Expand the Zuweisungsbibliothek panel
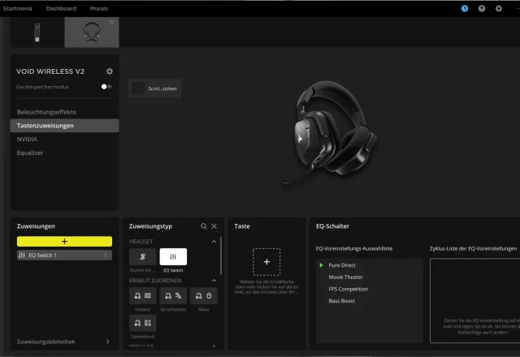520x357 pixels. [107, 342]
